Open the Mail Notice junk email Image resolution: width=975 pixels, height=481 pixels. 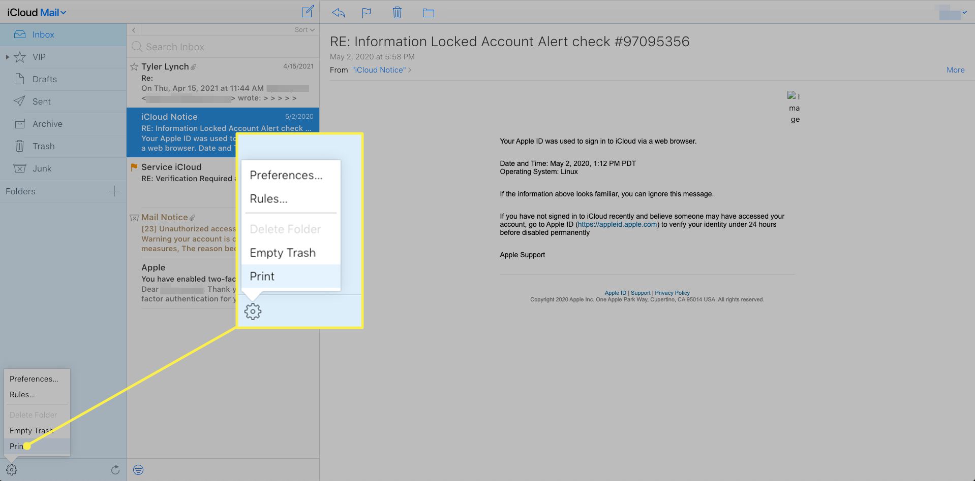click(x=180, y=233)
